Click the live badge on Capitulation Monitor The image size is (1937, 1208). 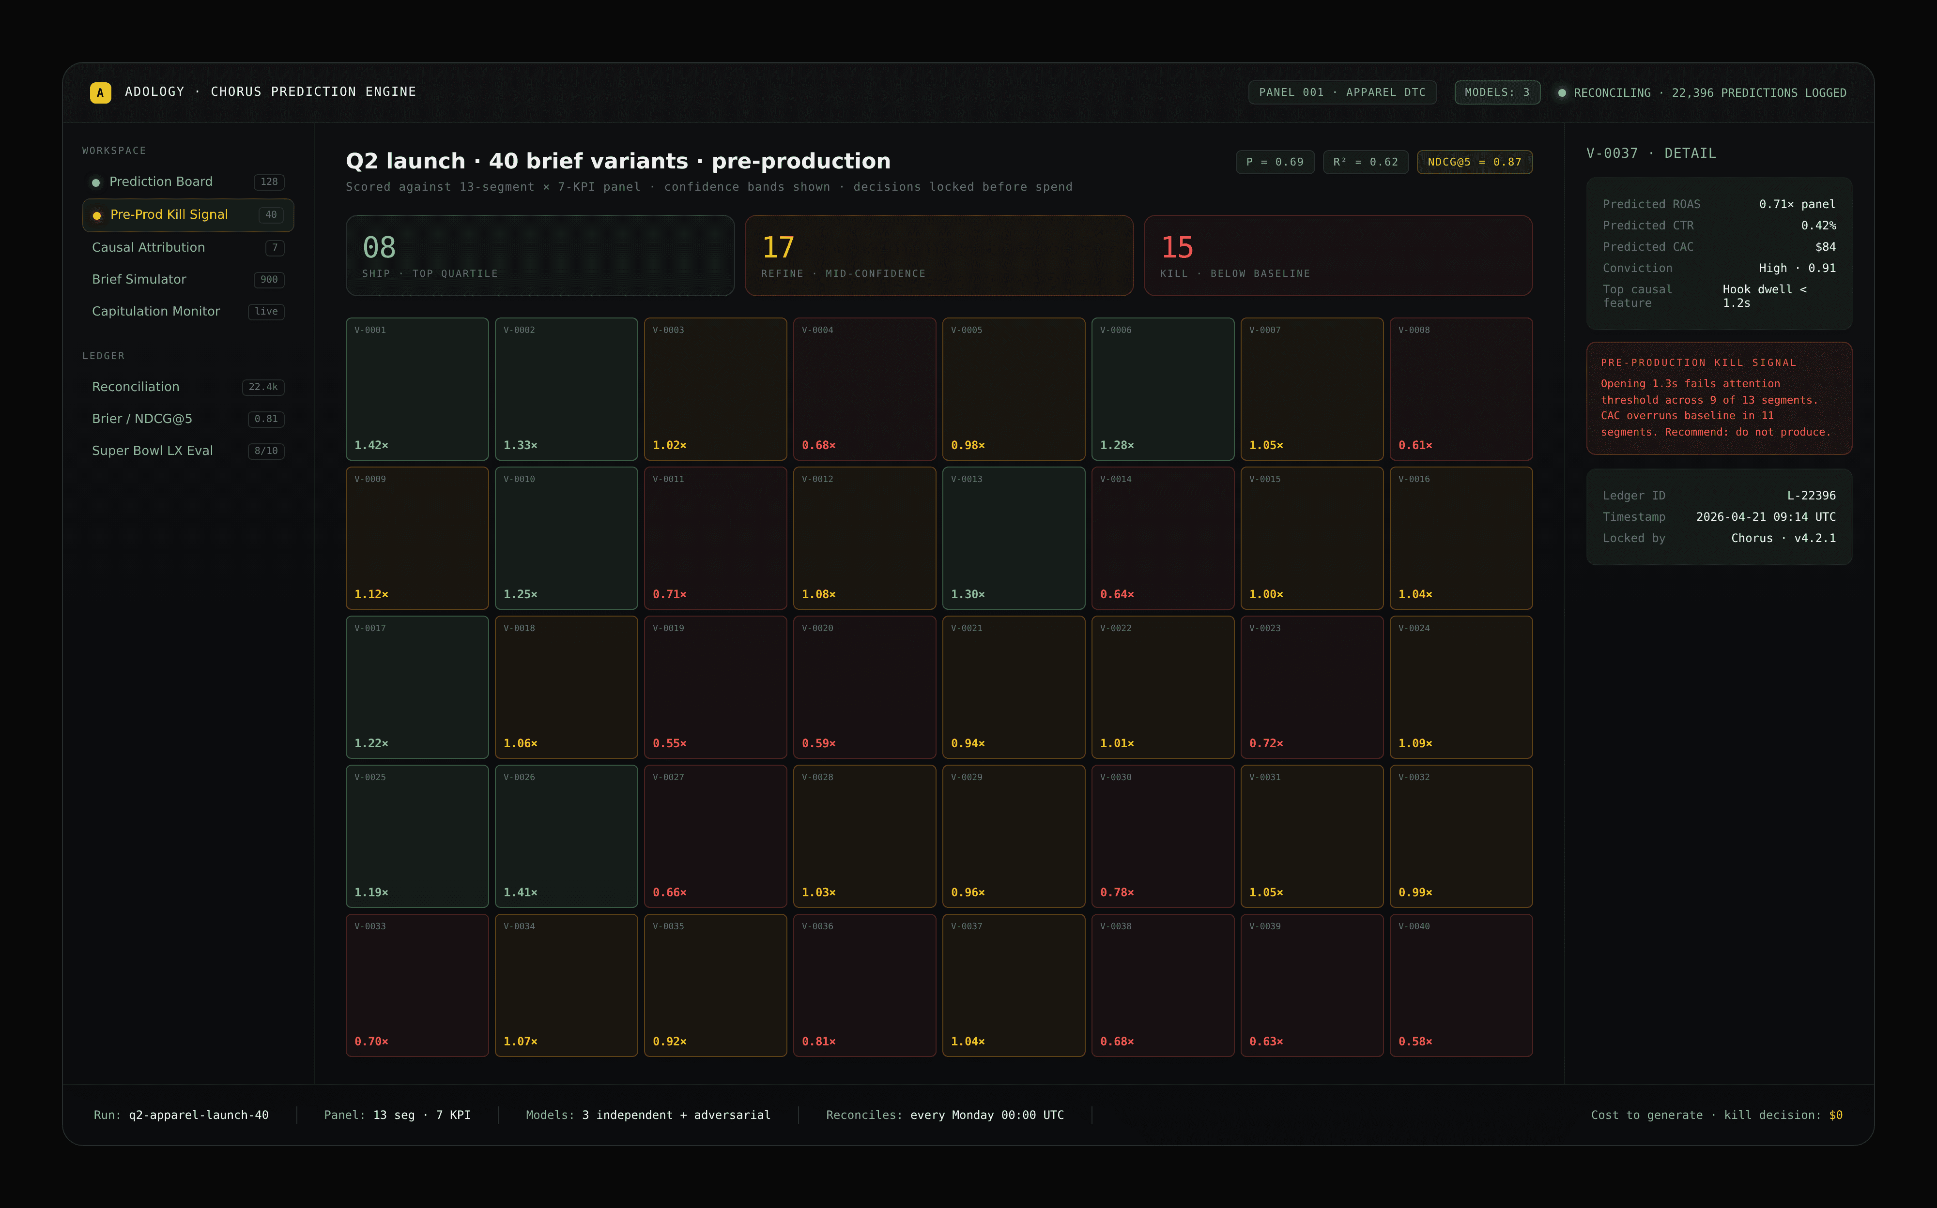265,312
